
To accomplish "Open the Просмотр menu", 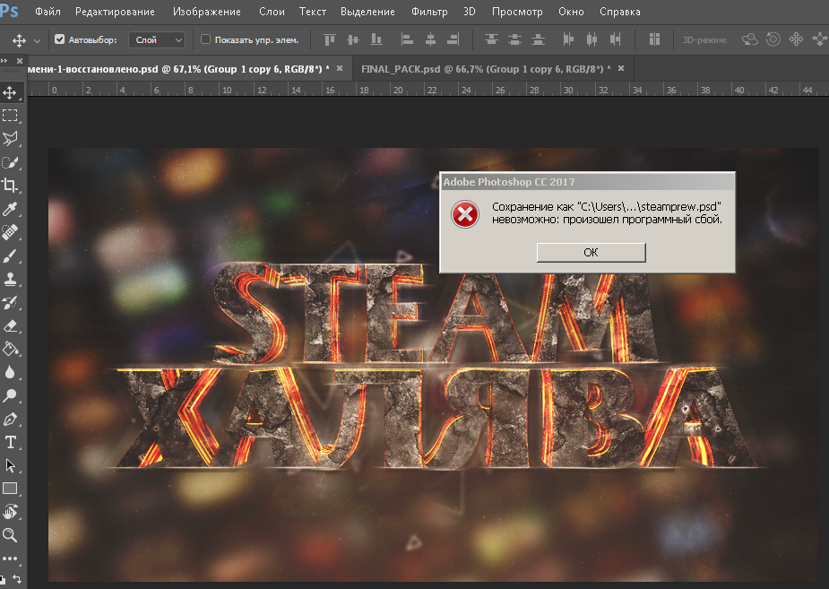I will pos(517,12).
